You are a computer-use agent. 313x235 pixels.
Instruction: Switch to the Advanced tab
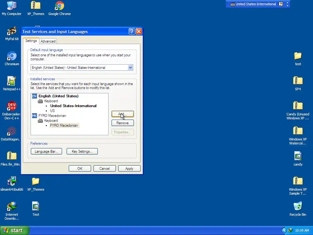pyautogui.click(x=48, y=41)
